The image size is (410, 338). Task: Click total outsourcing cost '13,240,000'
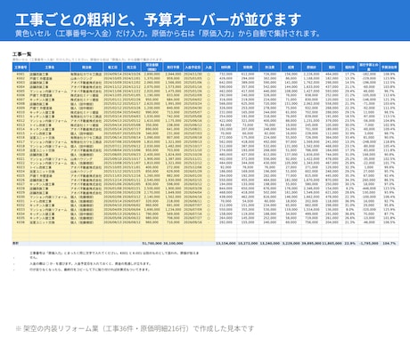coord(270,244)
